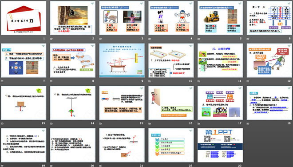Click the animation star icon under slide 3
Viewport: 293px width, 167px height.
coord(100,39)
